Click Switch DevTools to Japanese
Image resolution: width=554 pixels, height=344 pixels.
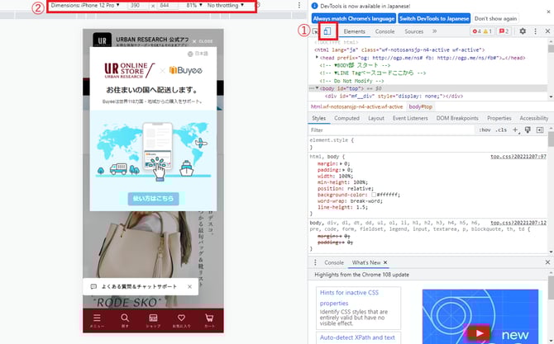434,18
